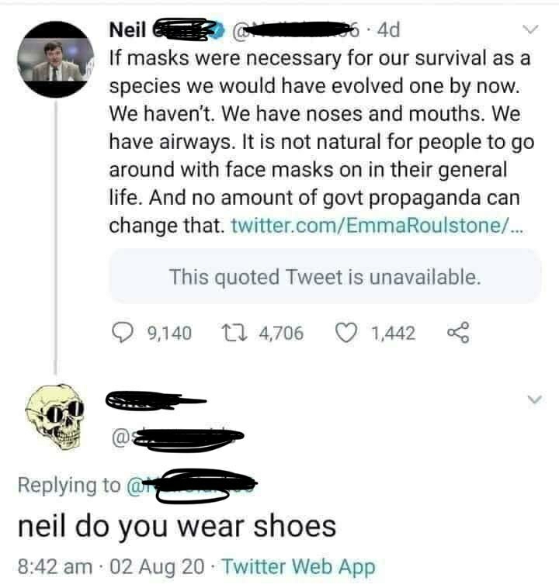Click the "neil do you wear shoes" reply text
The image size is (559, 588).
pos(177,527)
